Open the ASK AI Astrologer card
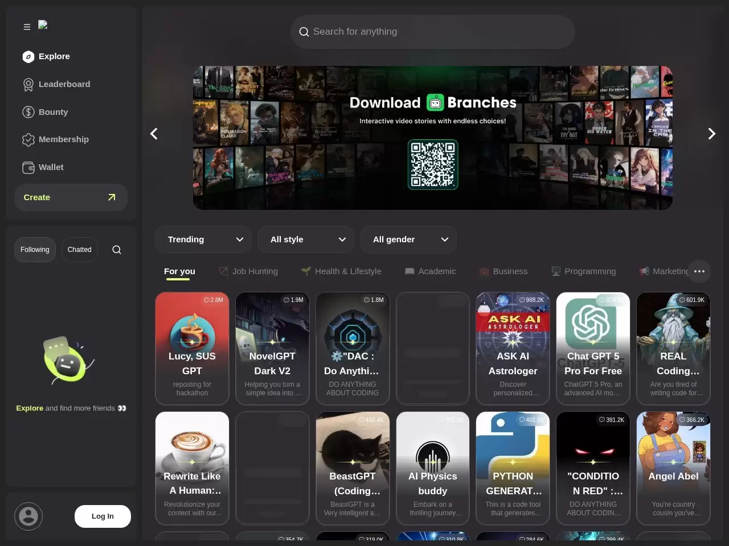Viewport: 729px width, 546px height. click(x=513, y=349)
